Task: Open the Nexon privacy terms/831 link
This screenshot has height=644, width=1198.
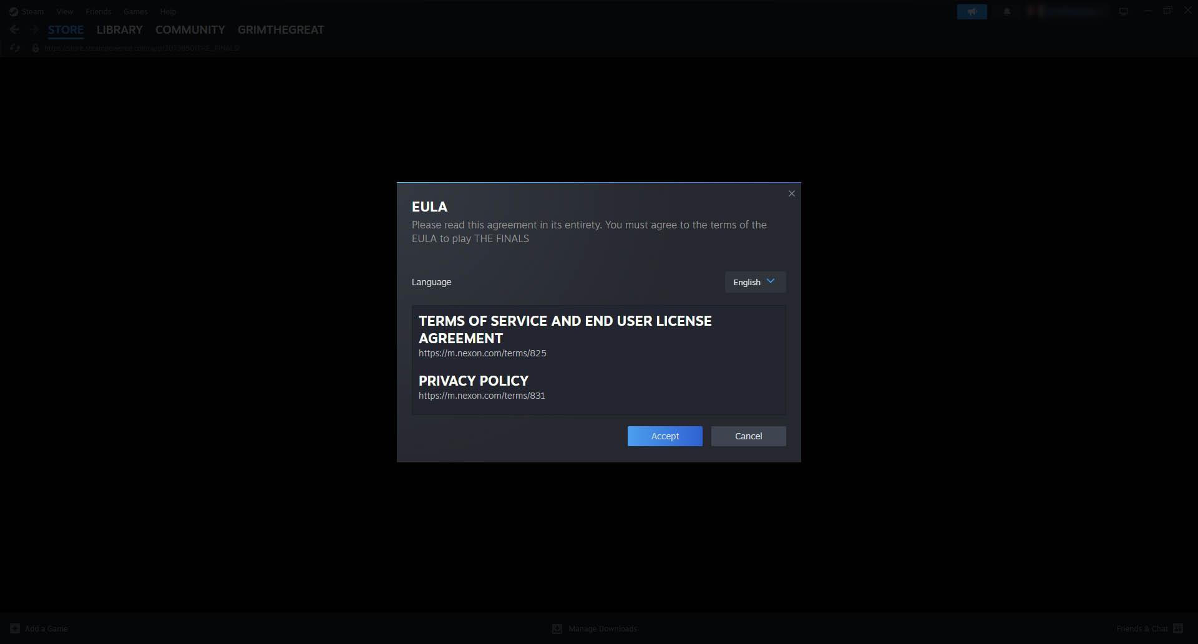Action: click(x=482, y=396)
